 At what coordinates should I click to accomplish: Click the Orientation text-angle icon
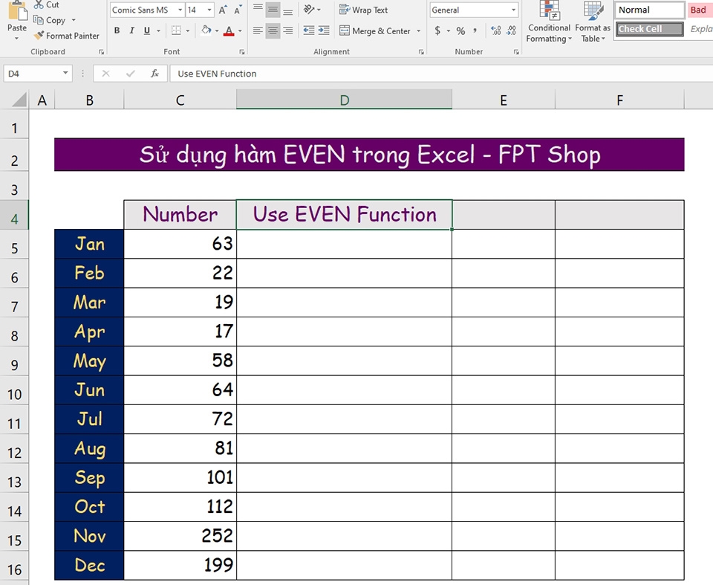coord(309,9)
